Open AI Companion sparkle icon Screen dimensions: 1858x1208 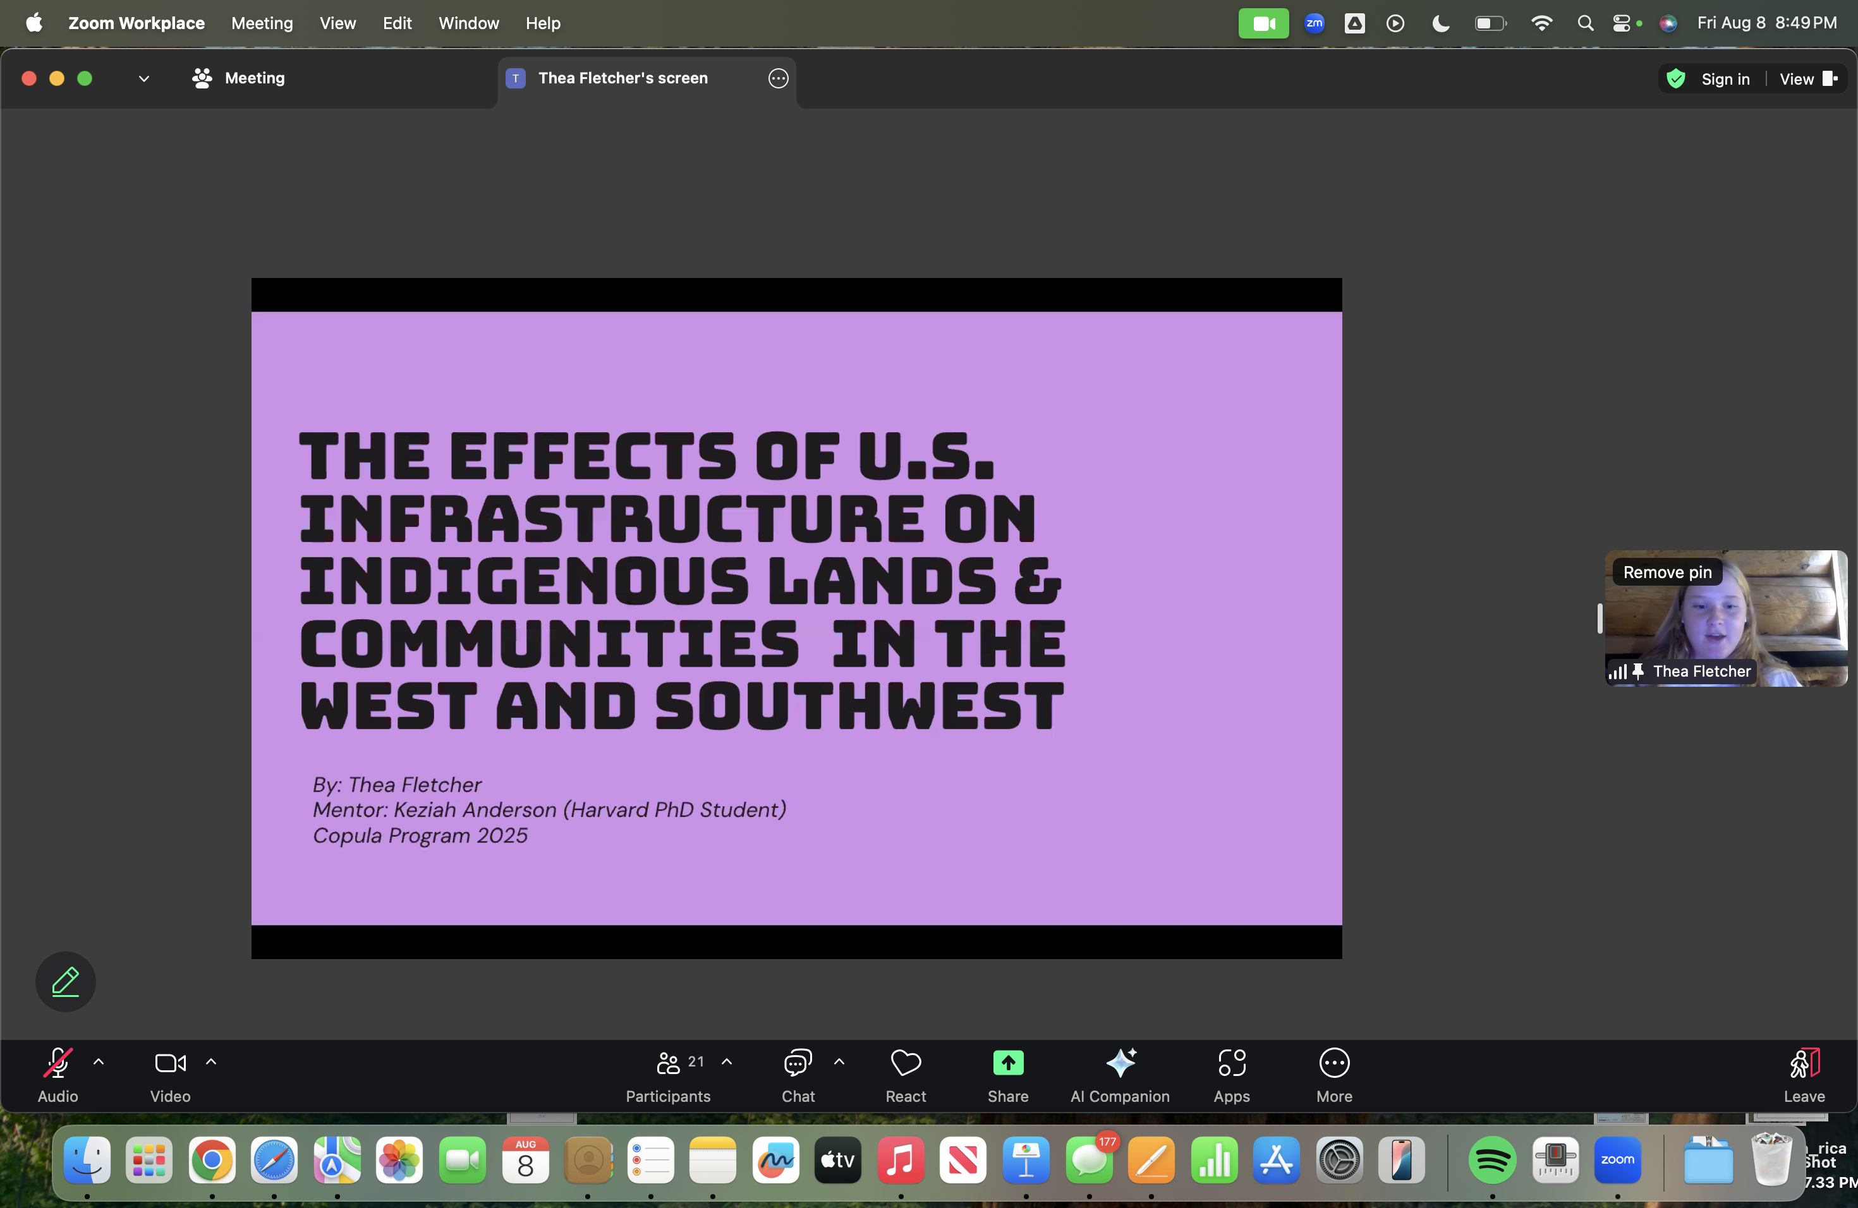pos(1120,1063)
